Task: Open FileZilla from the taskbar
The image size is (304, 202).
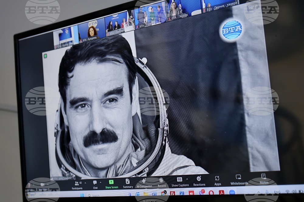Action: (x=172, y=193)
